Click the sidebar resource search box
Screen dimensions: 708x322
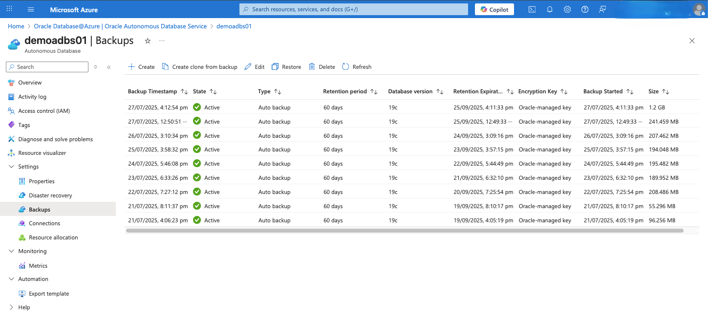(x=46, y=66)
